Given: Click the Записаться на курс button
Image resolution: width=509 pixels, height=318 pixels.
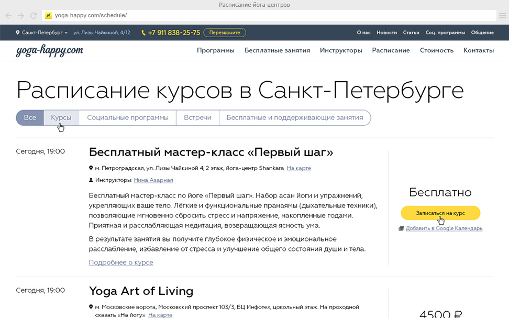Looking at the screenshot, I should coord(440,213).
